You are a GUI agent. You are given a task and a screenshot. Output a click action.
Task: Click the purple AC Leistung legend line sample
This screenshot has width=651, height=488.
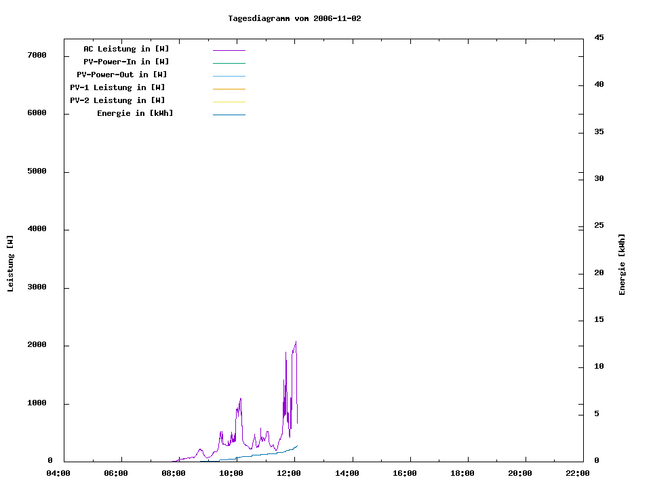coord(229,50)
